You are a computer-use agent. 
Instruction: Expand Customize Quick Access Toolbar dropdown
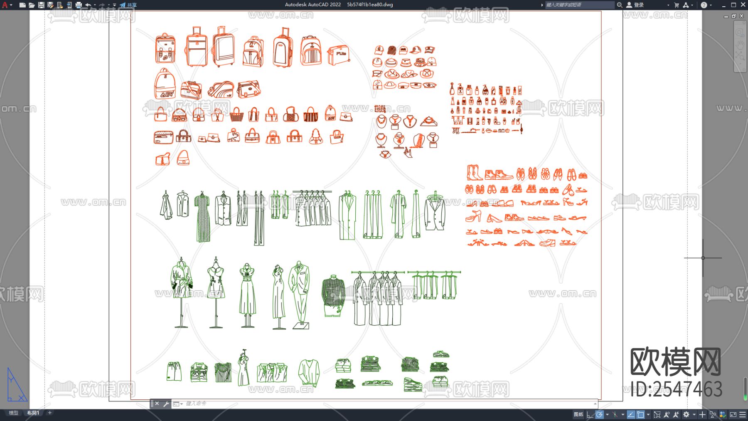coord(115,5)
